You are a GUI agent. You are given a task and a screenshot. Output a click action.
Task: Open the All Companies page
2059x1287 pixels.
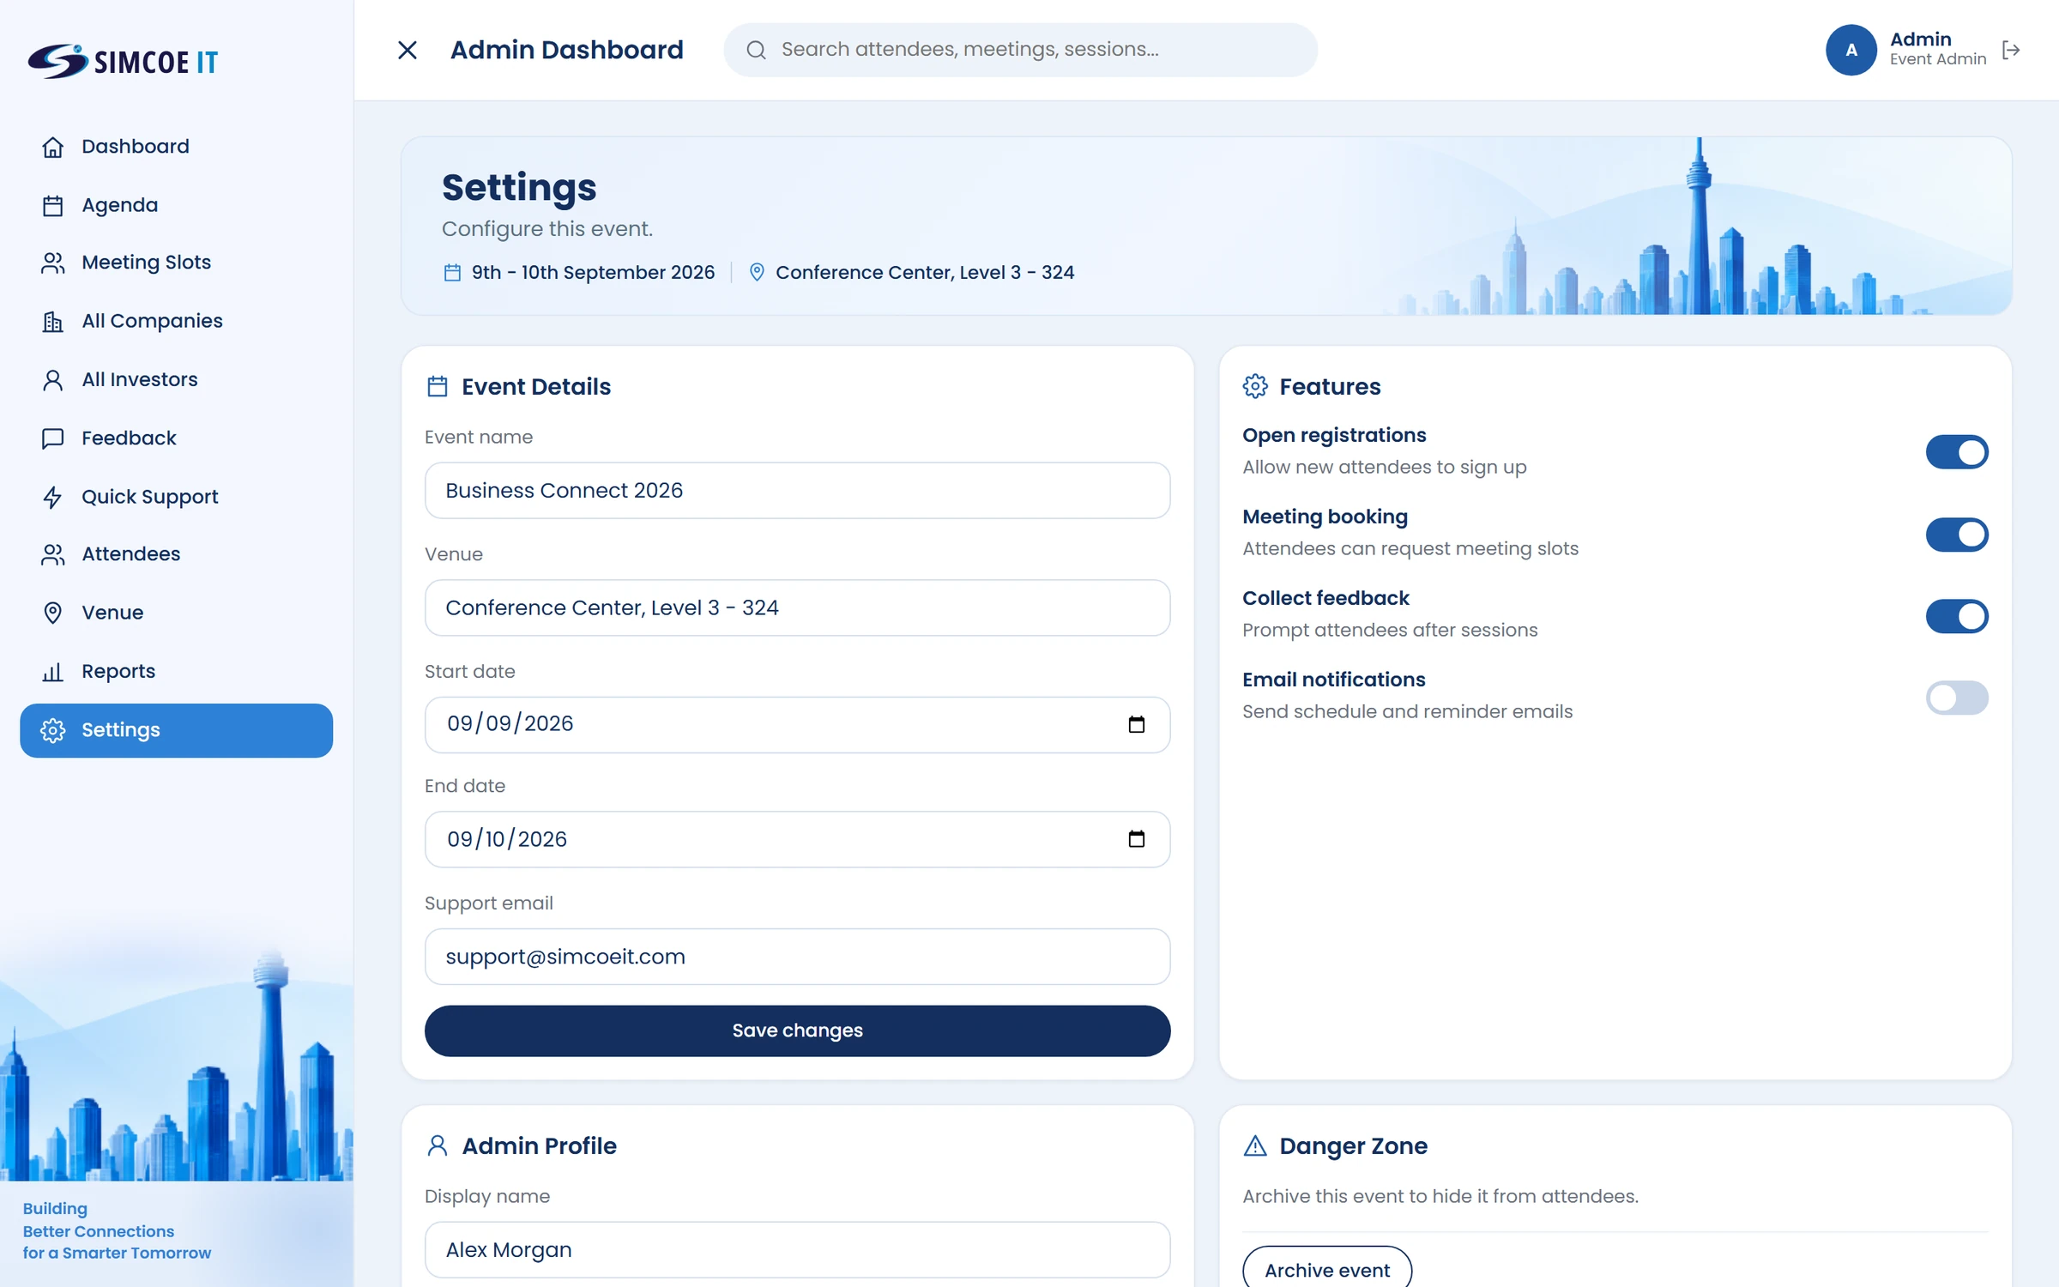(176, 321)
